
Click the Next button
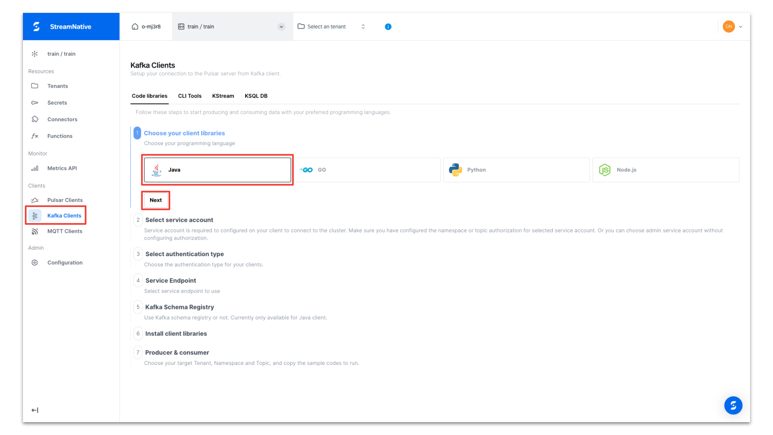click(x=155, y=200)
